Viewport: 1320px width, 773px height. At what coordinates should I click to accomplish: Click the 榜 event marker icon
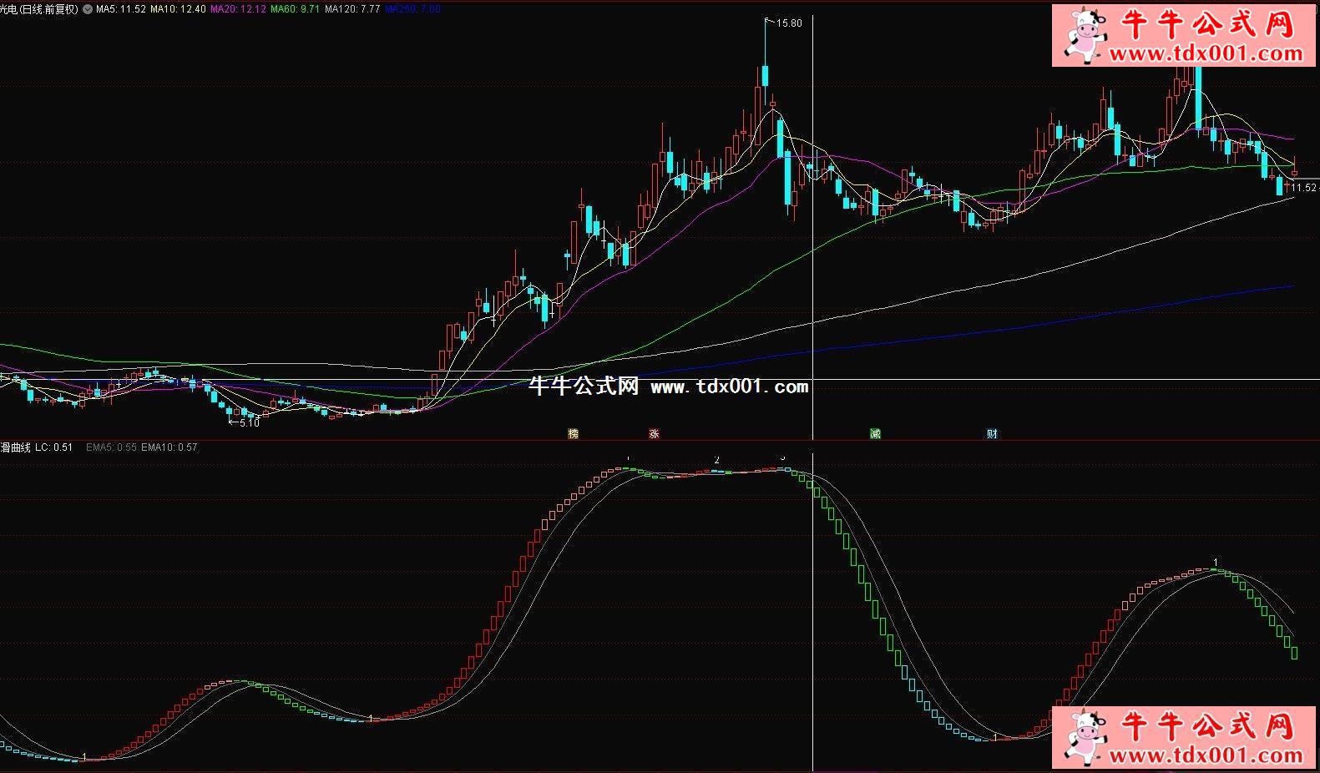coord(573,433)
